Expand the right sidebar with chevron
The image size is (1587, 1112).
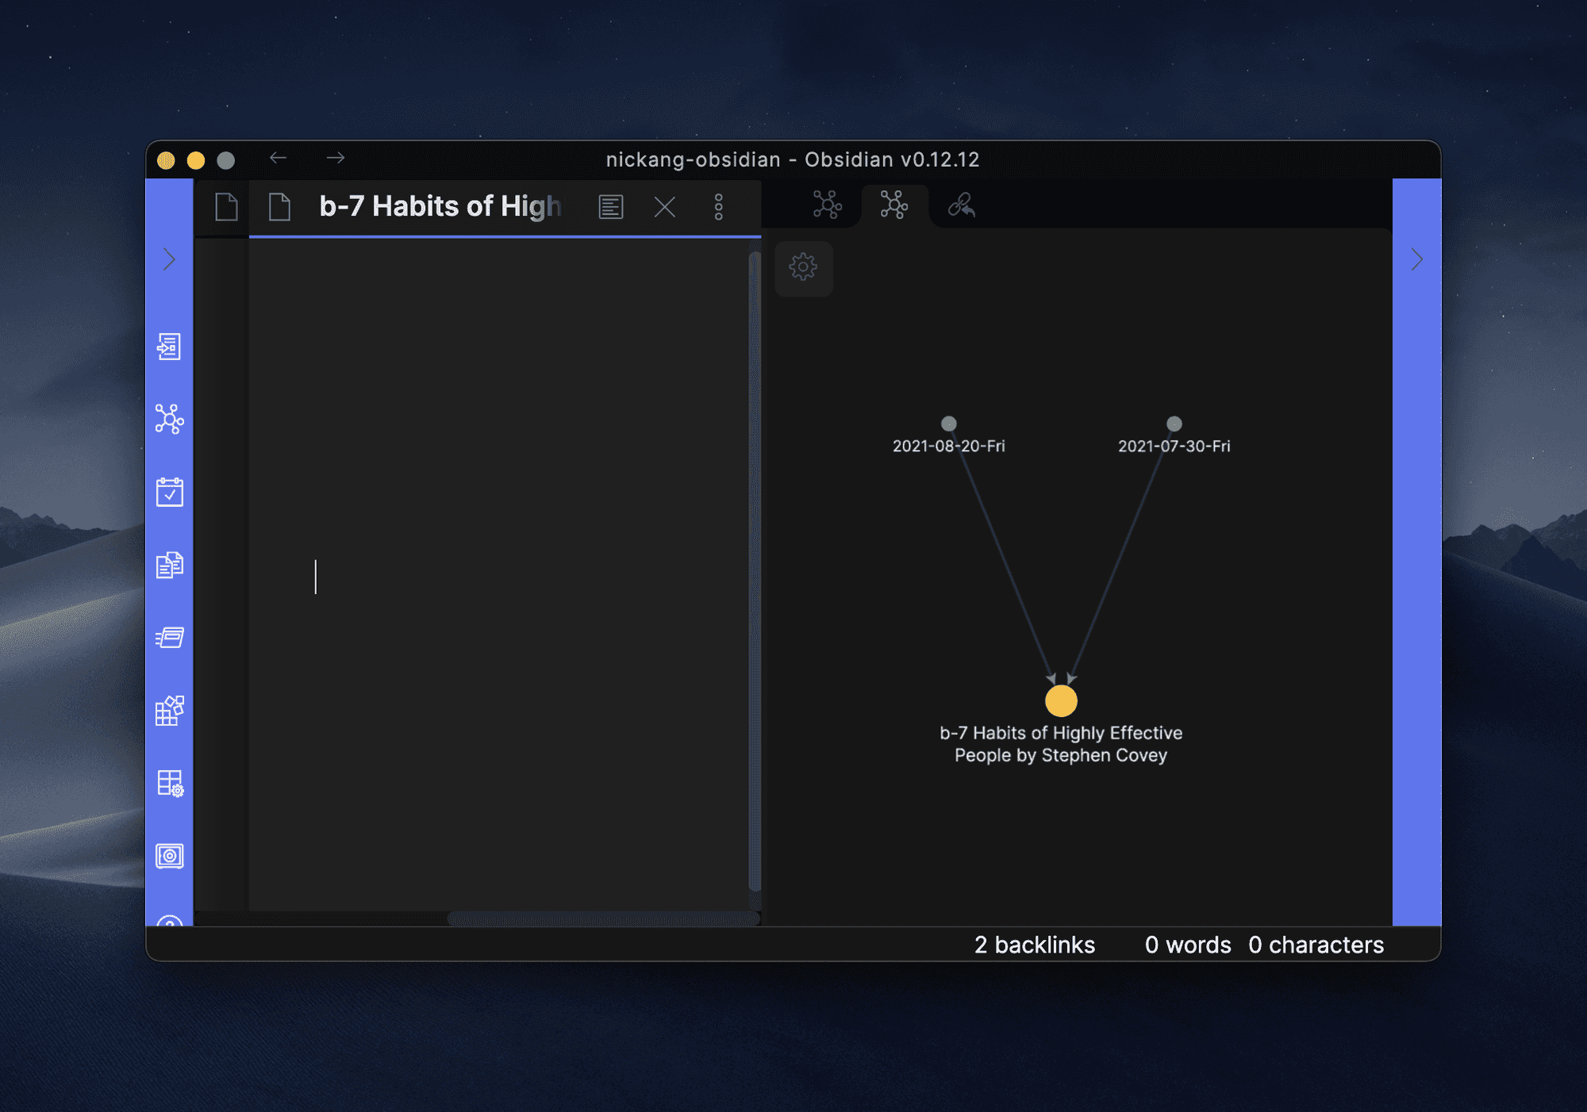tap(1416, 259)
